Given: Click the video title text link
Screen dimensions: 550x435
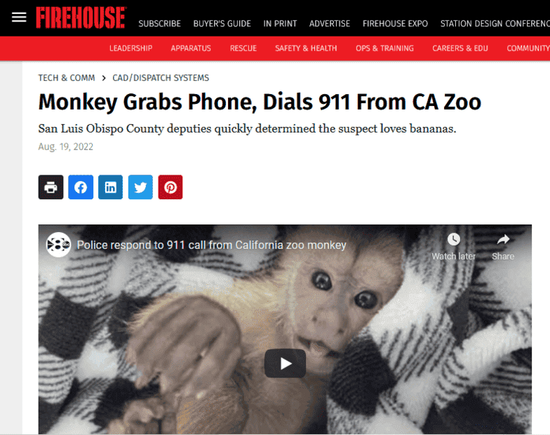Looking at the screenshot, I should [x=212, y=245].
